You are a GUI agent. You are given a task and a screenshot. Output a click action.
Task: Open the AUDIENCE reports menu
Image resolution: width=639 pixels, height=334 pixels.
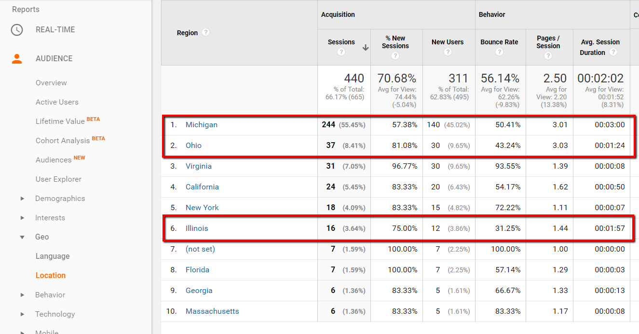pos(54,59)
